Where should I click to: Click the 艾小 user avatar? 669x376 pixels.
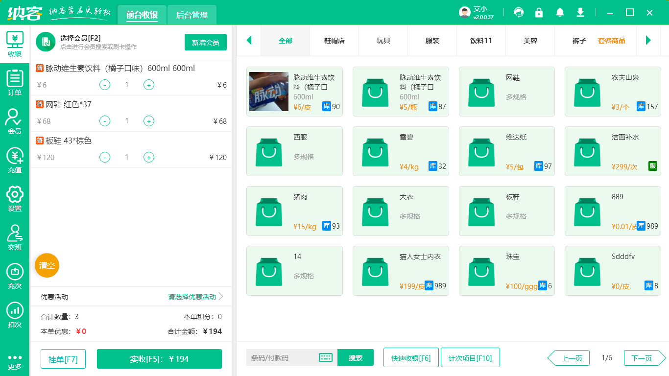pos(465,12)
